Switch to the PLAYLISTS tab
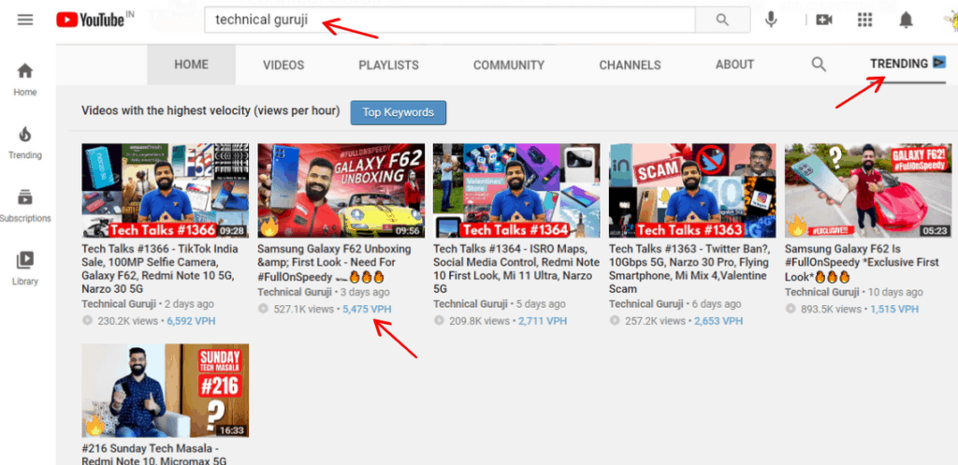 [388, 65]
